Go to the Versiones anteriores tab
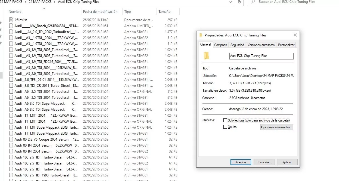Screen dimensions: 339x181 tap(261, 45)
